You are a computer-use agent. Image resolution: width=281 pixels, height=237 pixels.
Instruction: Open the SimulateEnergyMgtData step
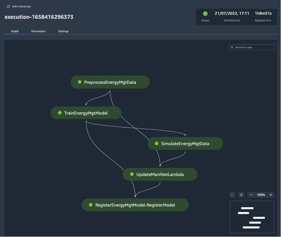coord(185,143)
